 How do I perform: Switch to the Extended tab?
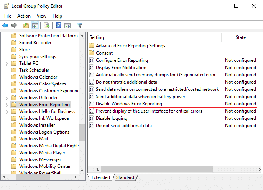tap(100, 177)
